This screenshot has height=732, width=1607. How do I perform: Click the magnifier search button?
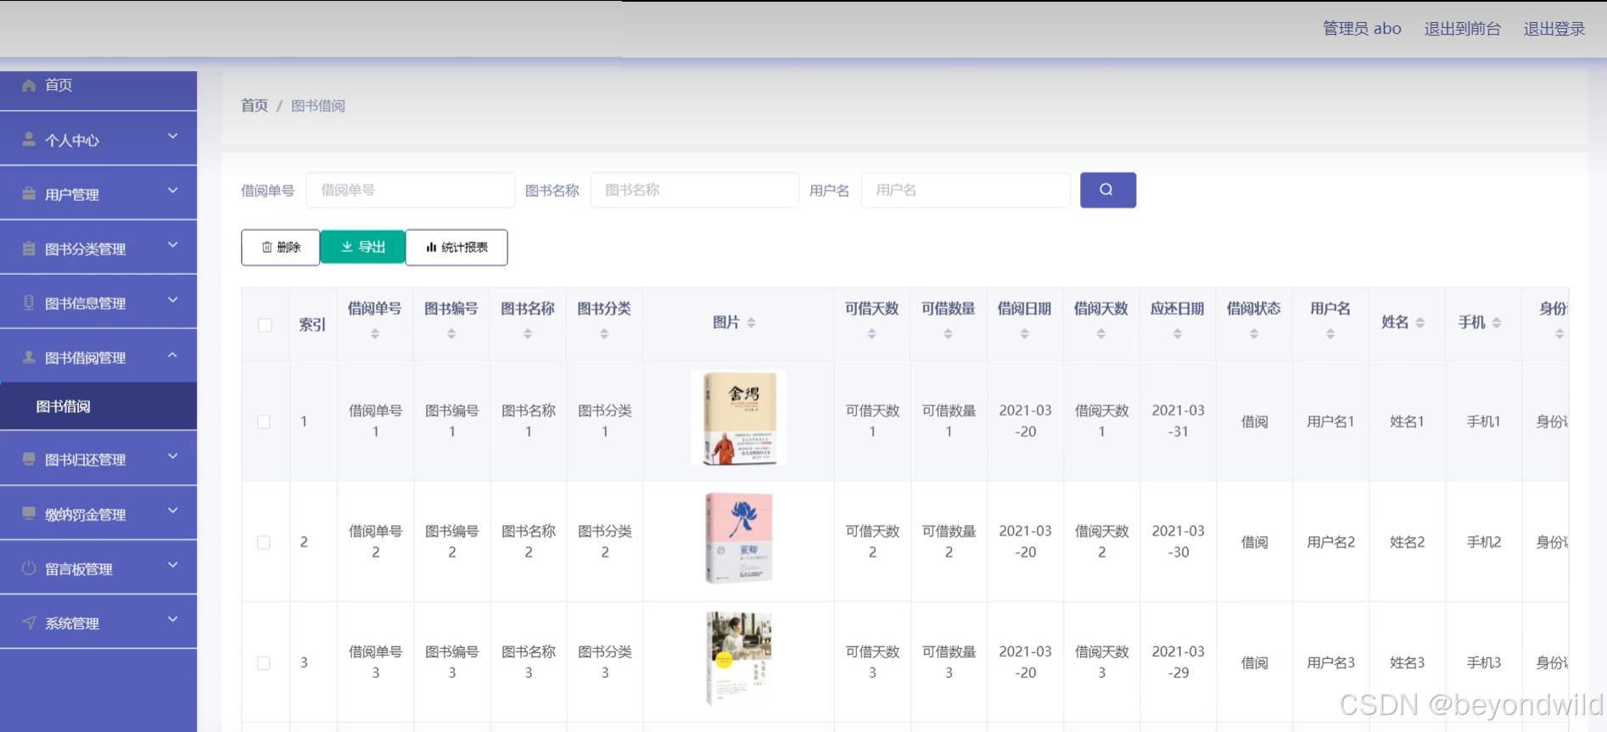[x=1107, y=190]
